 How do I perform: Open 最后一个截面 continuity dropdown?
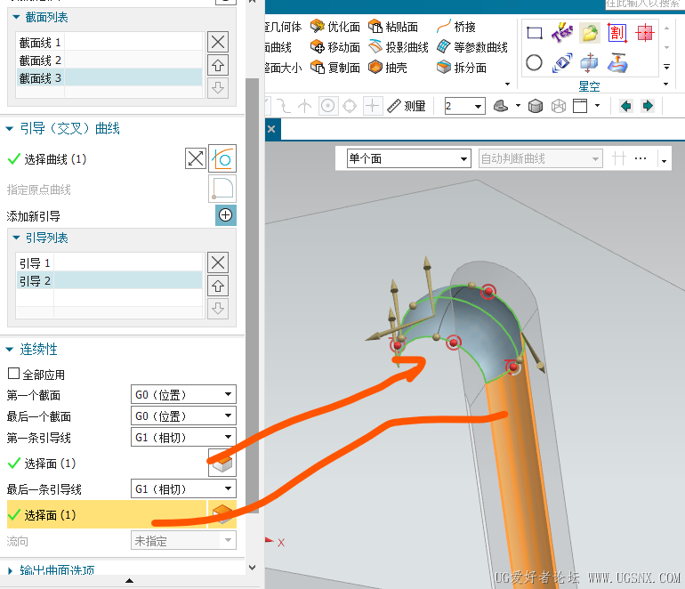click(183, 416)
